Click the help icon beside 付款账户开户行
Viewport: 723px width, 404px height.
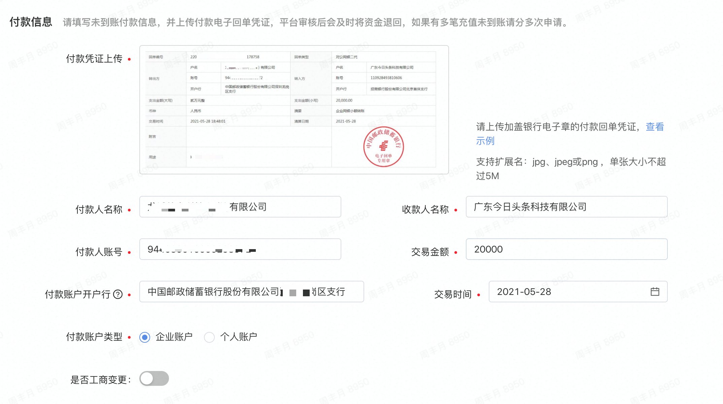point(118,294)
